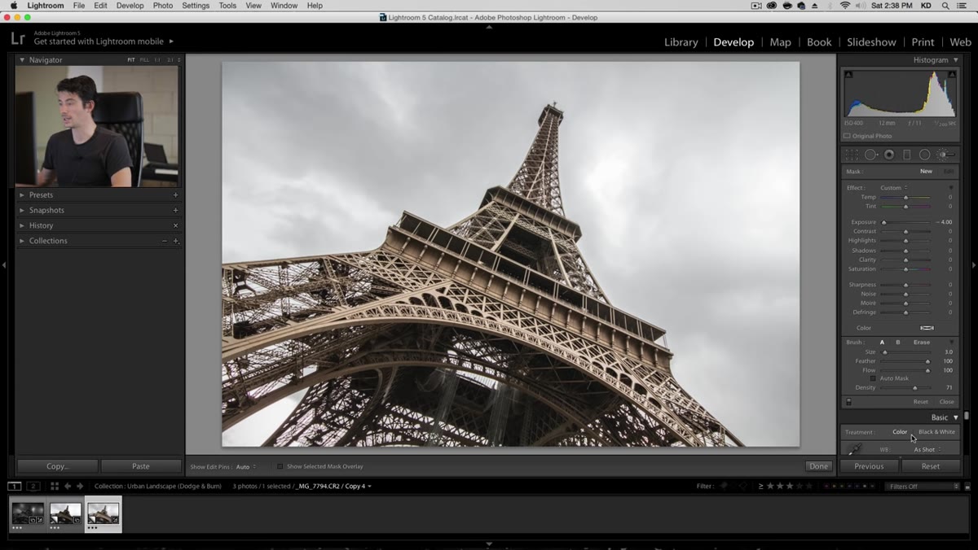Switch brush to Erase mode
Image resolution: width=978 pixels, height=550 pixels.
pos(922,342)
